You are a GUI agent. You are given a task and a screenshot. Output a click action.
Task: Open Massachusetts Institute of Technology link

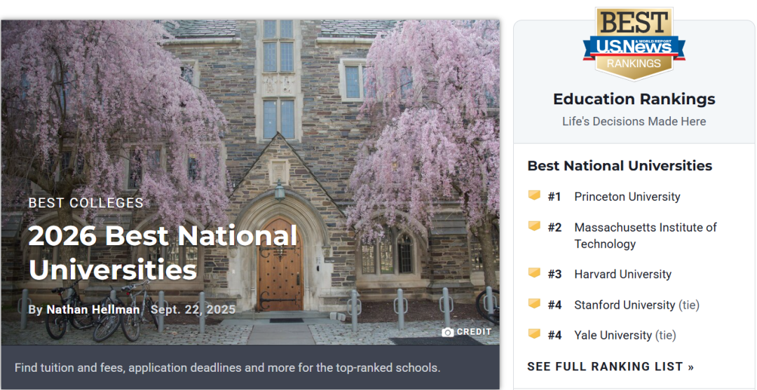(646, 235)
